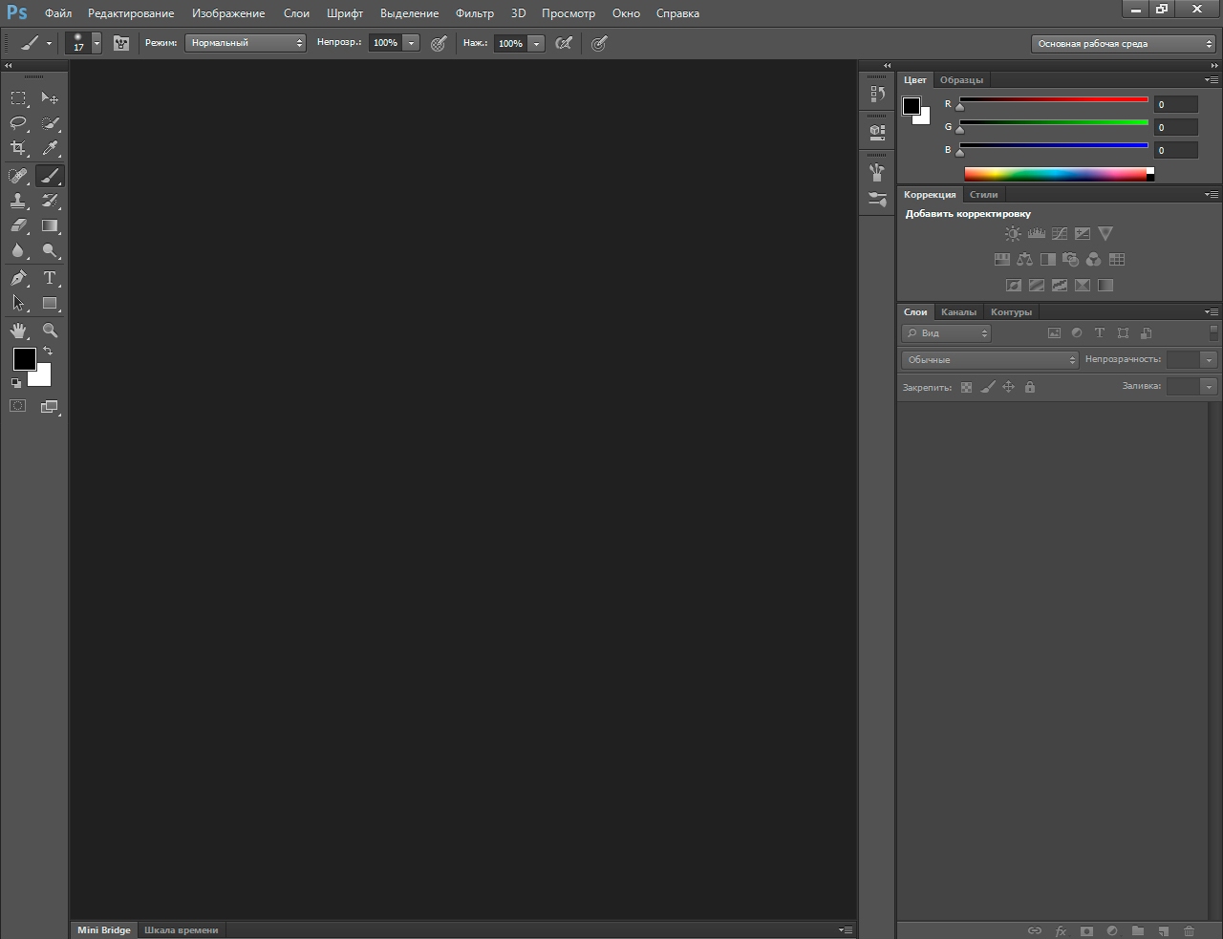The height and width of the screenshot is (939, 1223).
Task: Select the Spot Healing Brush tool
Action: tap(18, 176)
